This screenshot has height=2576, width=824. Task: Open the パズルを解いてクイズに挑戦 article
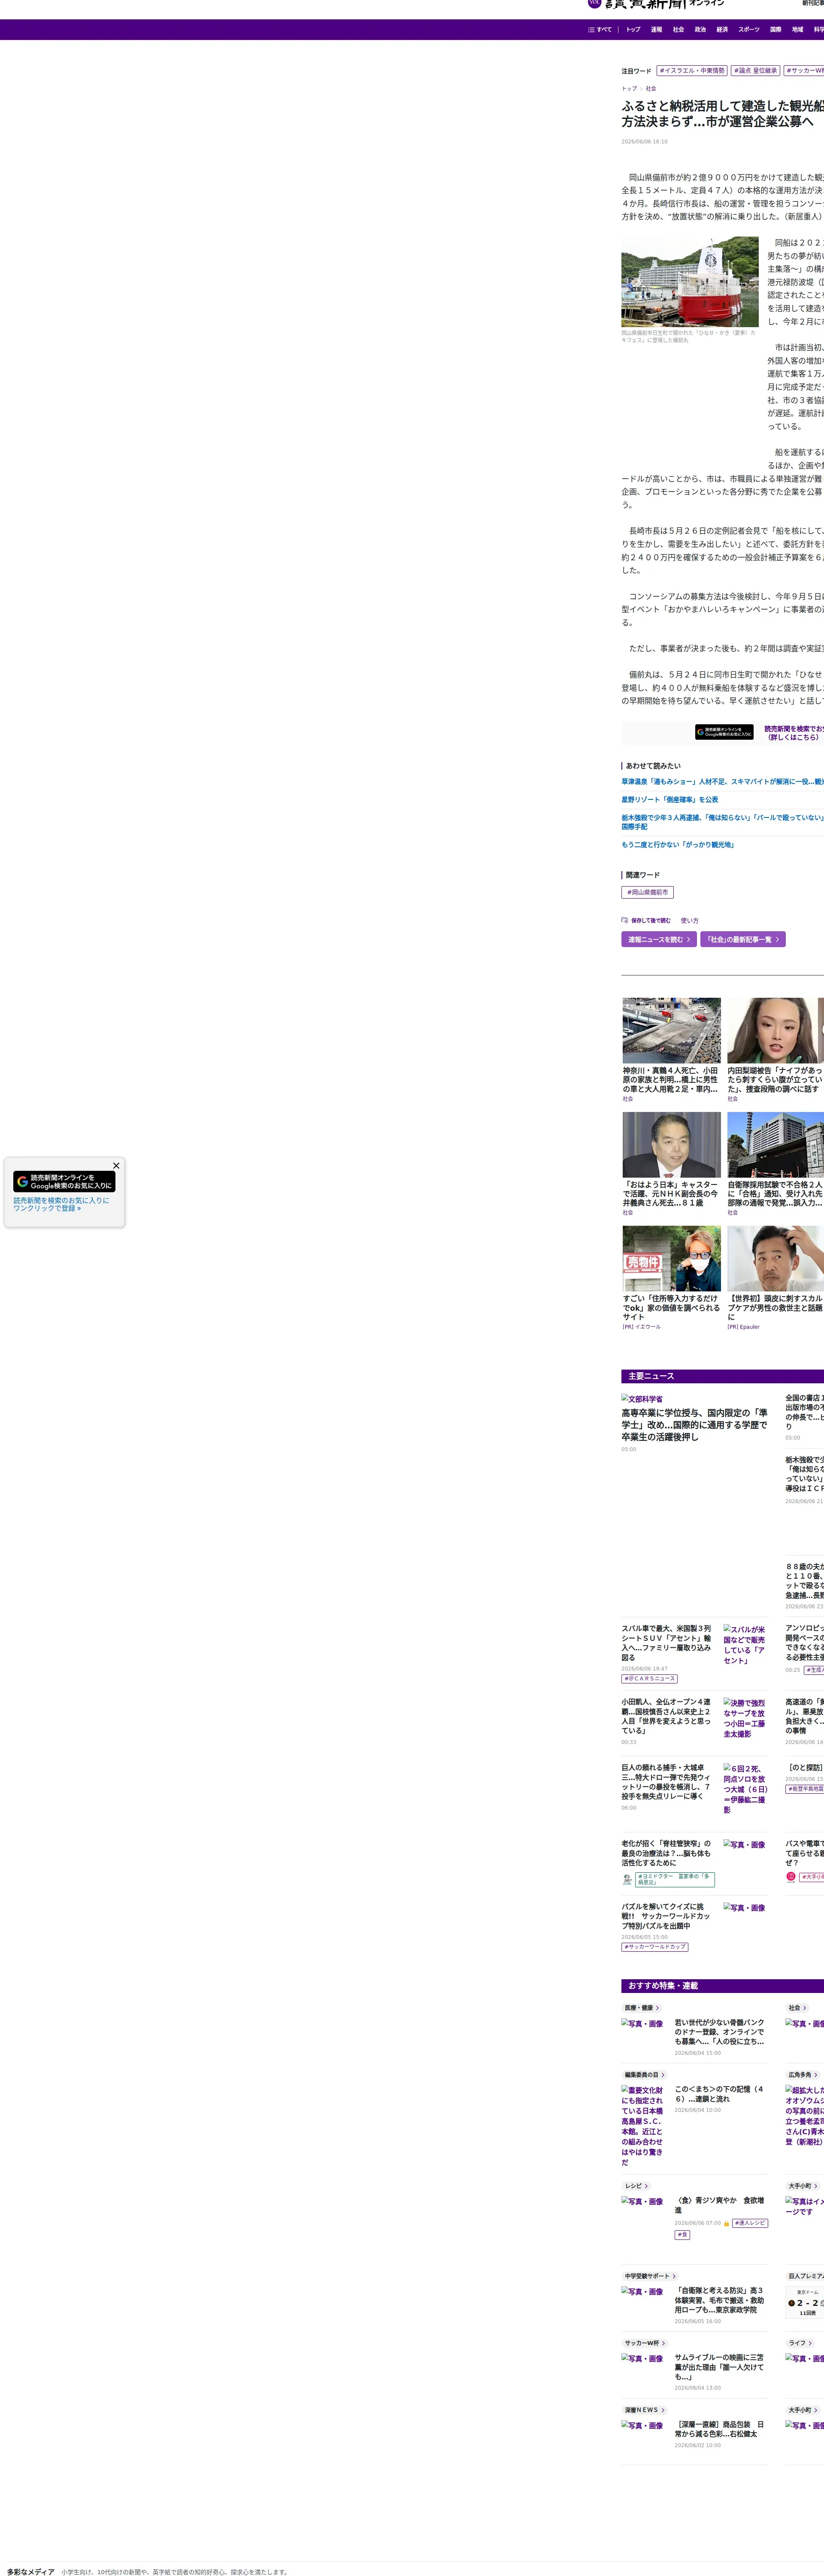point(666,1916)
